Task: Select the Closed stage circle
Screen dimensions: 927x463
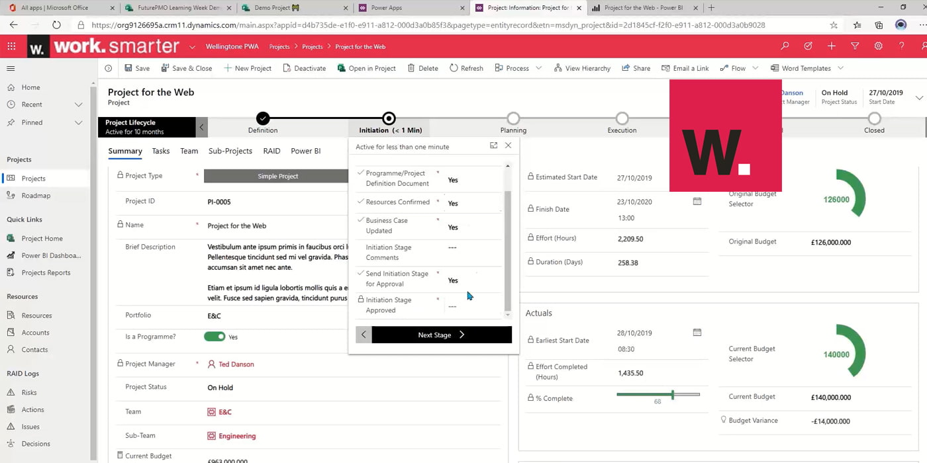Action: [x=874, y=118]
